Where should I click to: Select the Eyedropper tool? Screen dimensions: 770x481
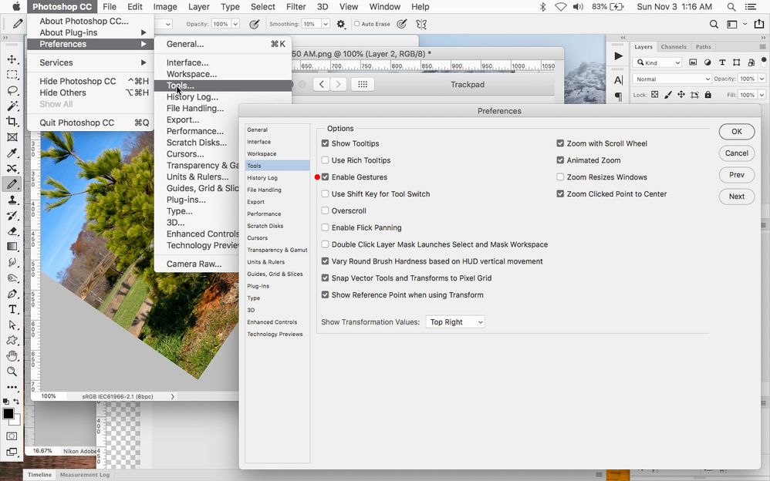(12, 153)
